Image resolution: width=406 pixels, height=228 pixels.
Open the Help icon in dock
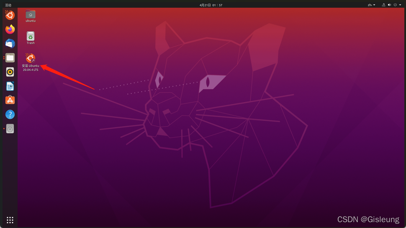pos(10,114)
